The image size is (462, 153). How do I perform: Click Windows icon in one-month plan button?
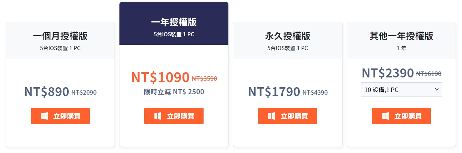coord(44,116)
